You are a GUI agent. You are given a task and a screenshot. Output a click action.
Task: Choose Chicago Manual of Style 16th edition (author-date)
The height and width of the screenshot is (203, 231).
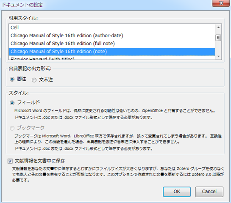[112, 36]
